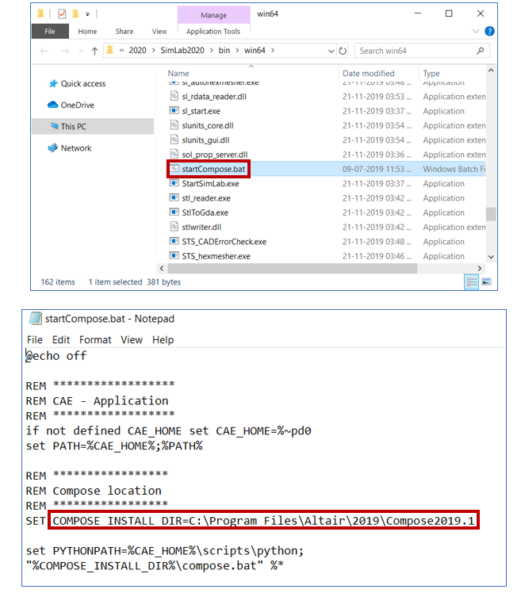This screenshot has width=521, height=593.
Task: Open Notepad Edit menu
Action: coord(61,339)
